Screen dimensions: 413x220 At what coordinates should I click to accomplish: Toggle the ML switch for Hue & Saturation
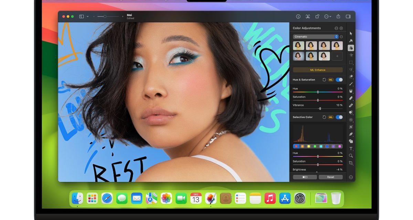pyautogui.click(x=330, y=79)
